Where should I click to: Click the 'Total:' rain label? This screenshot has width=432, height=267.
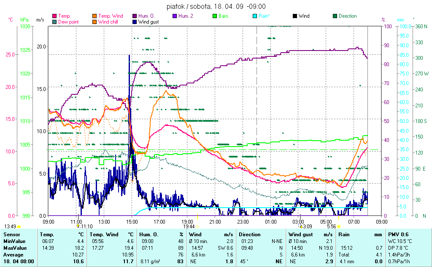point(344,255)
